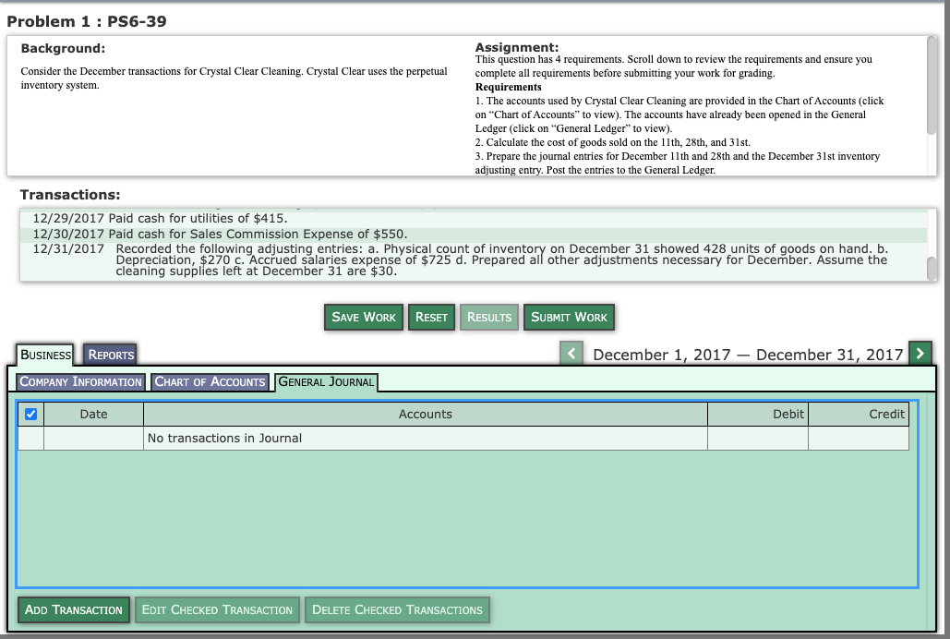Click Add Transaction button
The image size is (950, 639).
pos(73,609)
